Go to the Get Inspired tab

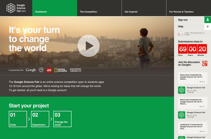pyautogui.click(x=144, y=8)
